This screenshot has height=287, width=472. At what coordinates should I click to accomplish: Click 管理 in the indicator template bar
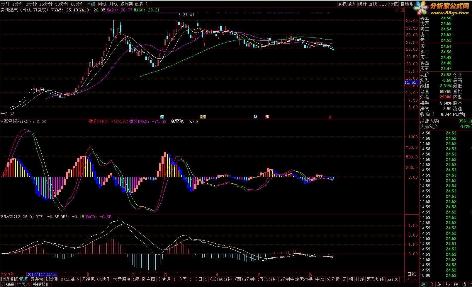click(x=23, y=279)
